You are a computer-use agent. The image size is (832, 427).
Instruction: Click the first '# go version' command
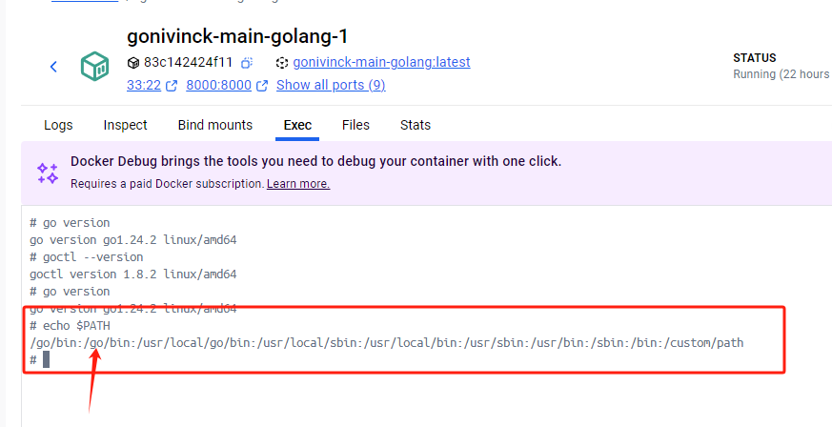click(x=70, y=223)
